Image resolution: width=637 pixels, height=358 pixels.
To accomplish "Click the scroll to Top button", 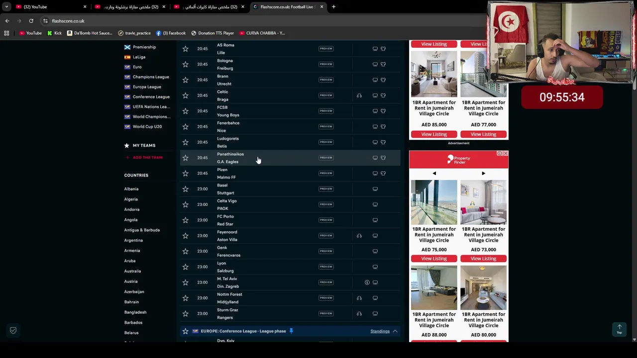I will pyautogui.click(x=620, y=329).
